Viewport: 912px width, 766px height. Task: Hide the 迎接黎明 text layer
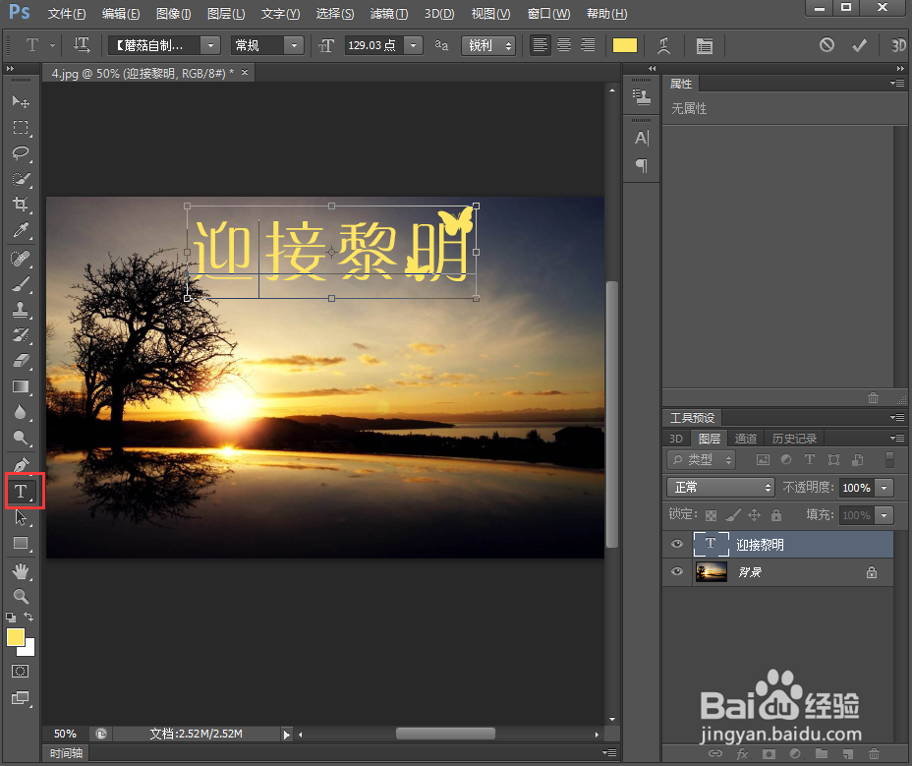click(x=676, y=544)
